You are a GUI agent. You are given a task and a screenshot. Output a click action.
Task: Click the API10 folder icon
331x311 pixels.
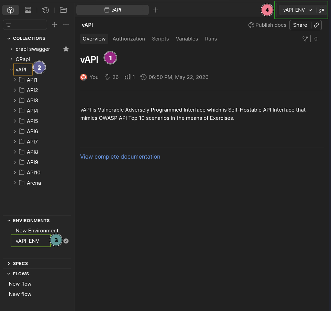click(22, 172)
